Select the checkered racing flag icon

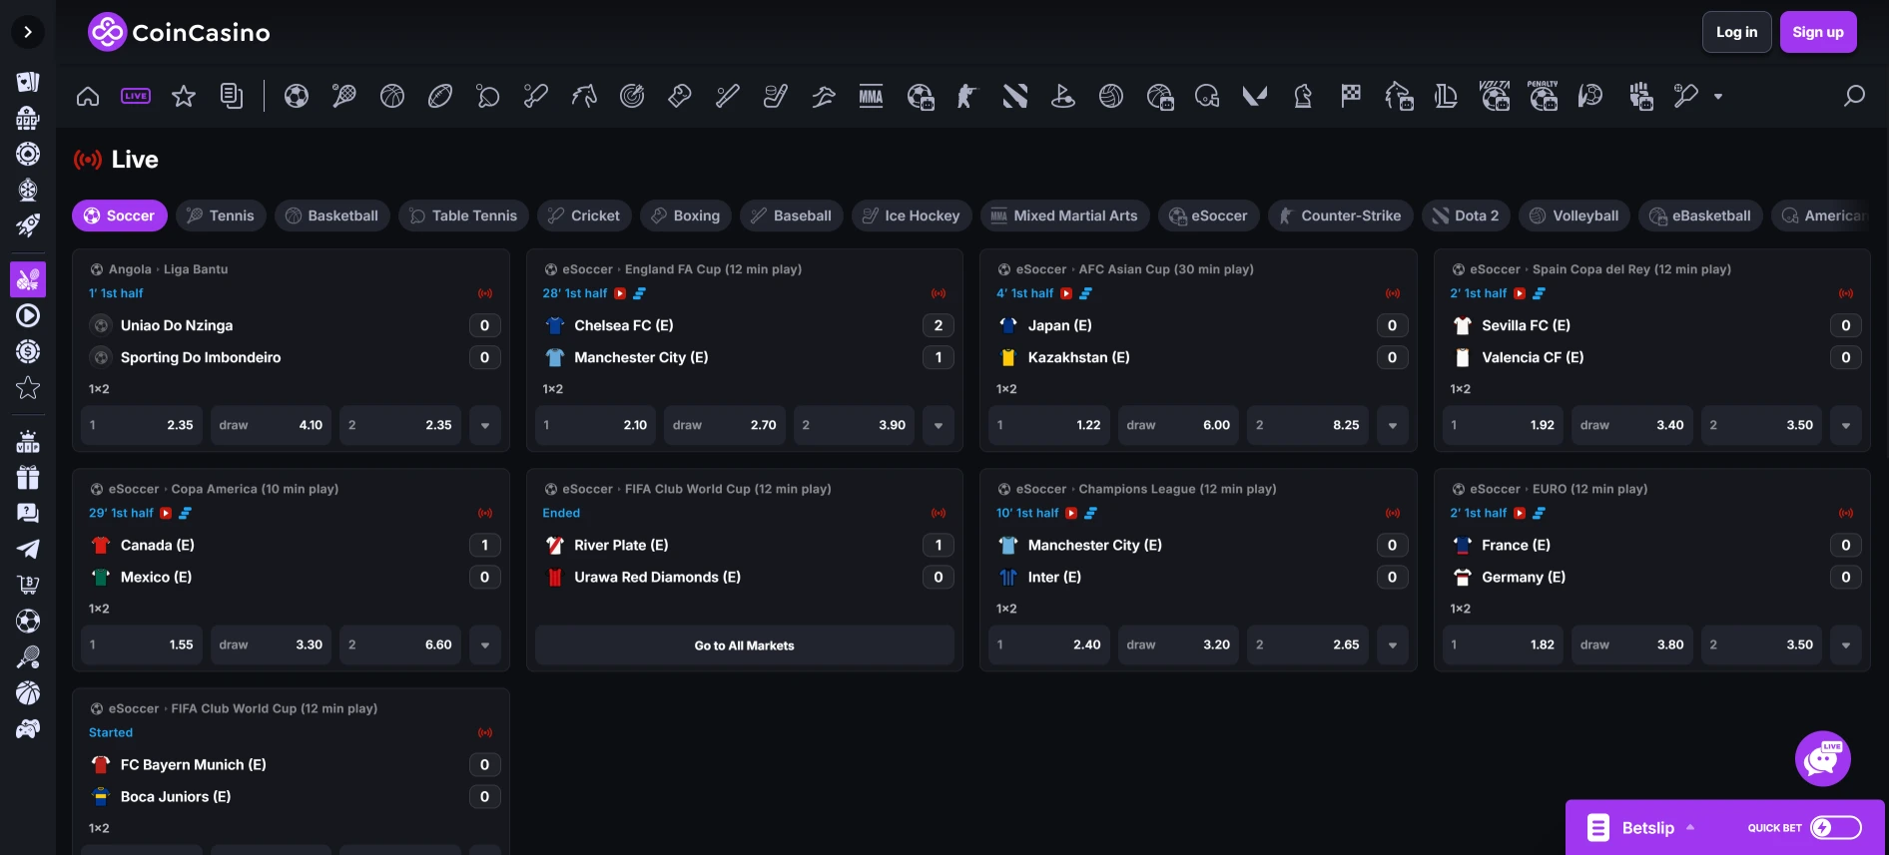click(1351, 96)
